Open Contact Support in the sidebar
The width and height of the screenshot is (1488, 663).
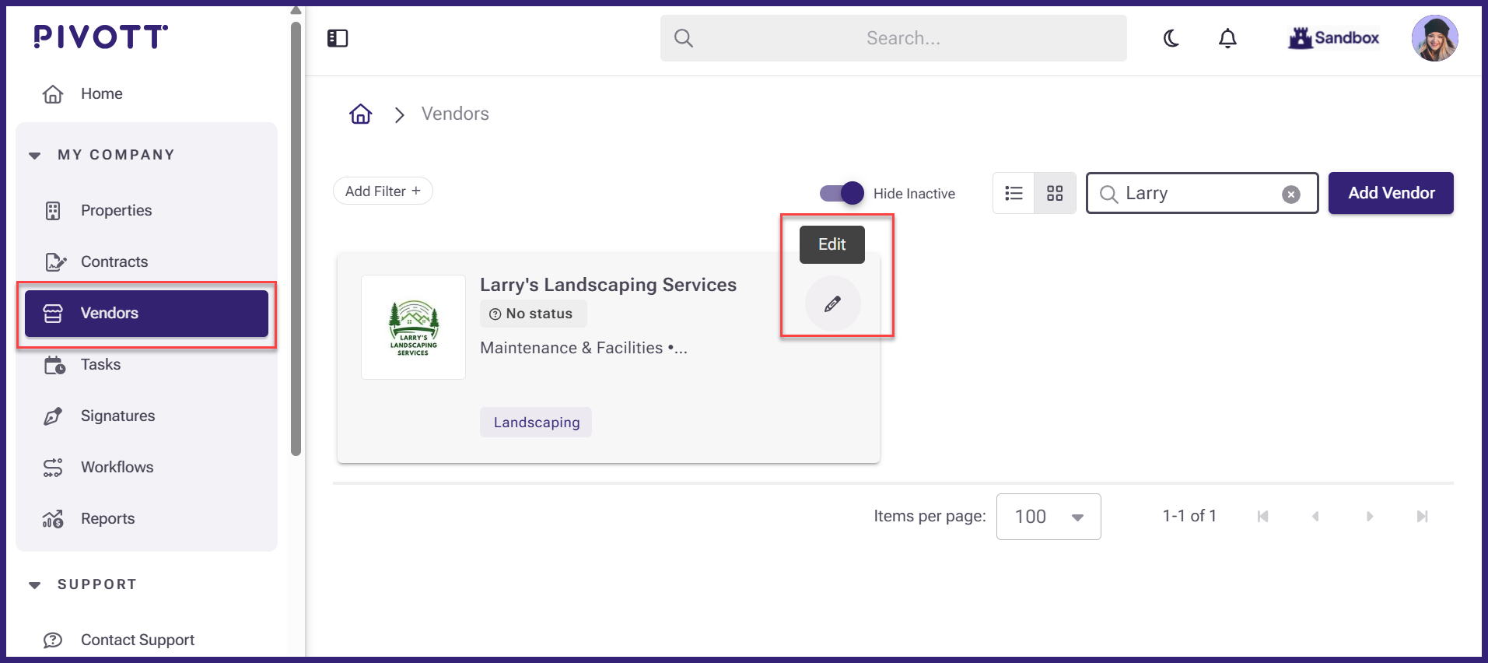click(x=146, y=640)
